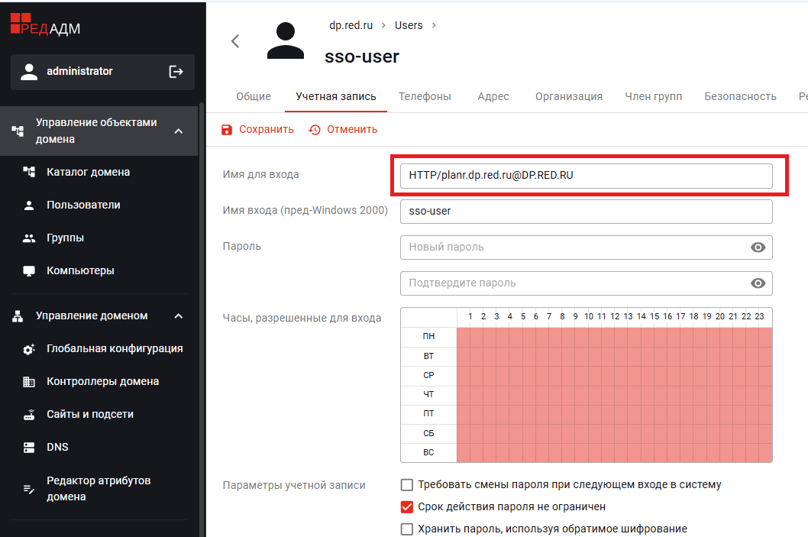This screenshot has width=808, height=537.
Task: Click the logout icon next to administrator
Action: [176, 72]
